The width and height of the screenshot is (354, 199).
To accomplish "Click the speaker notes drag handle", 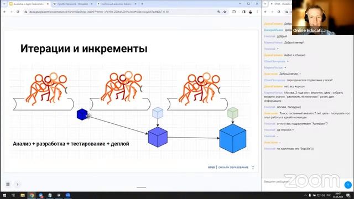I will tap(142, 187).
